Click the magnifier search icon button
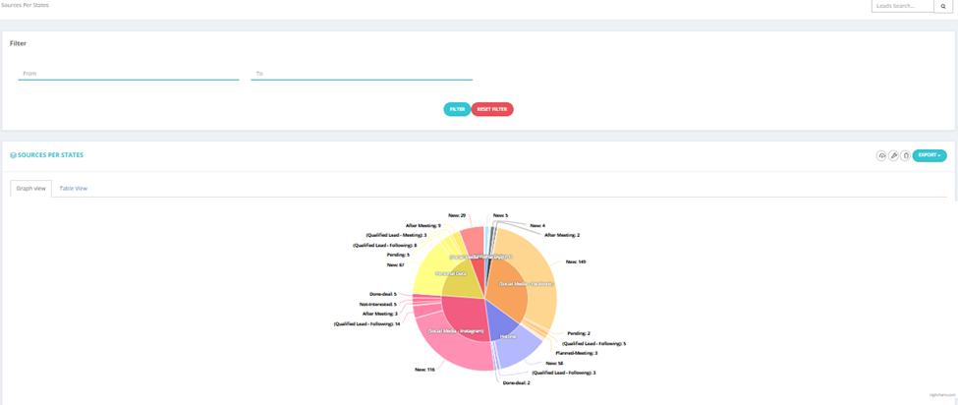 click(x=946, y=6)
